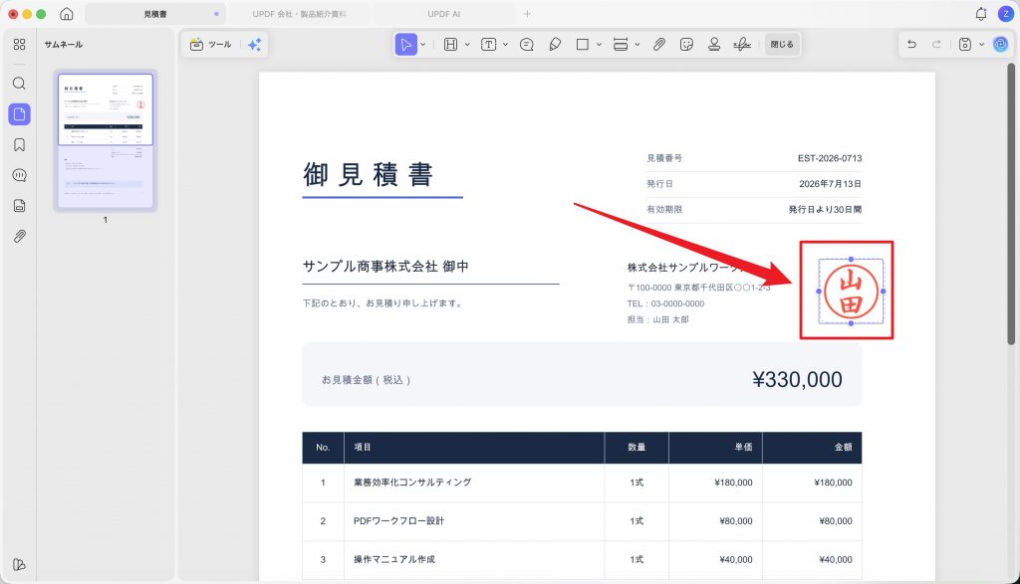Expand the shape tool dropdown arrow

click(599, 44)
